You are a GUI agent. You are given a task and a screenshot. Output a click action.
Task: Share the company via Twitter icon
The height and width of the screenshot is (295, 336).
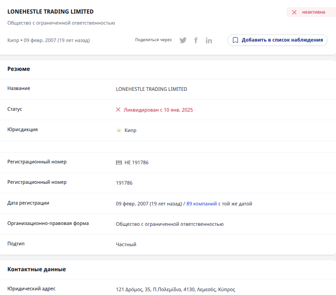point(183,40)
